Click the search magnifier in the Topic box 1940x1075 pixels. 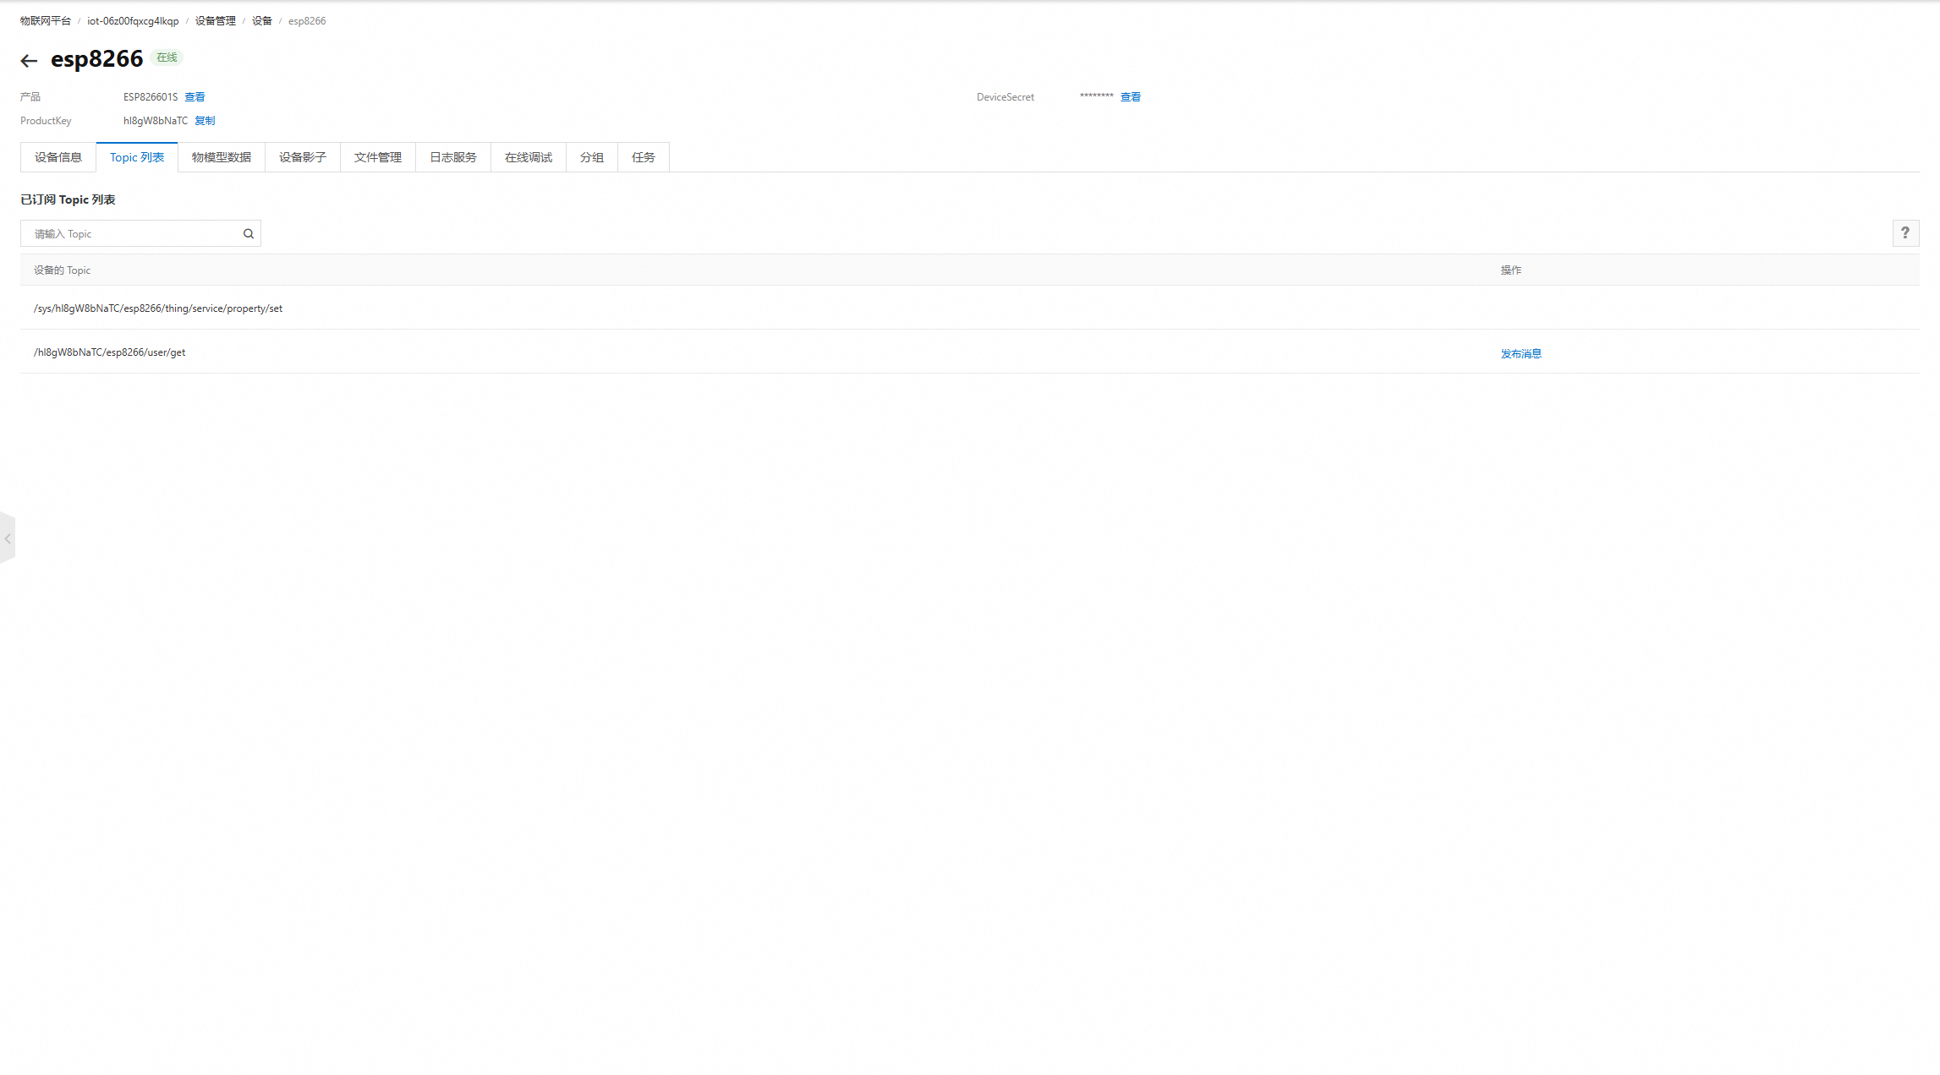tap(249, 234)
